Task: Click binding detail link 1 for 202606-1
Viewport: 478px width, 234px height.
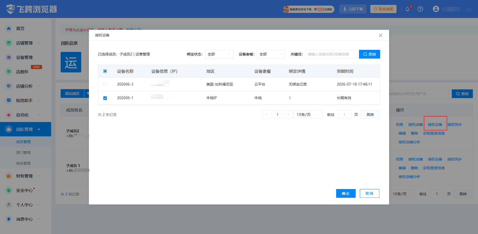Action: coord(290,98)
